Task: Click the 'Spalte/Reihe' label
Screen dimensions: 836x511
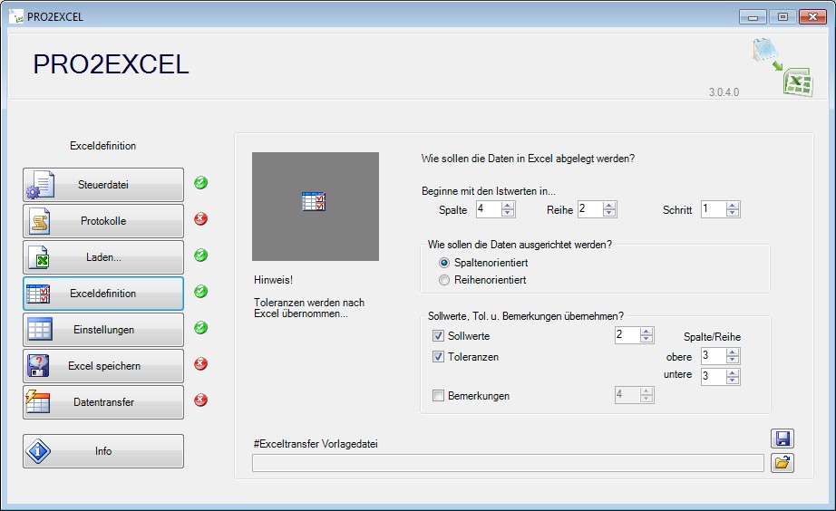Action: (713, 337)
